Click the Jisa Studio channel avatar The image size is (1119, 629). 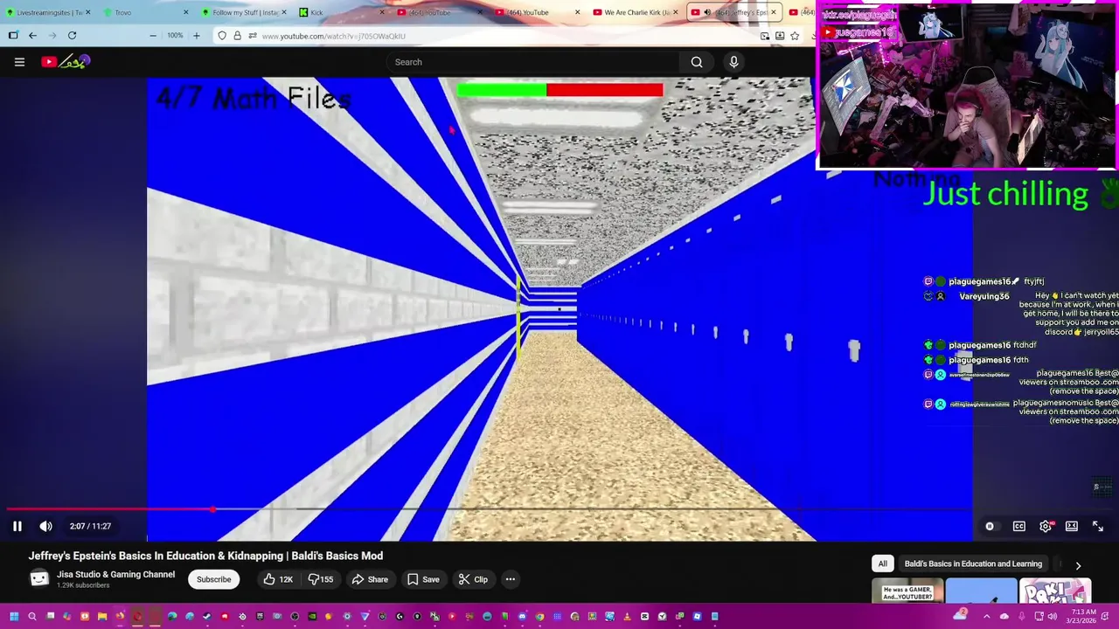39,578
